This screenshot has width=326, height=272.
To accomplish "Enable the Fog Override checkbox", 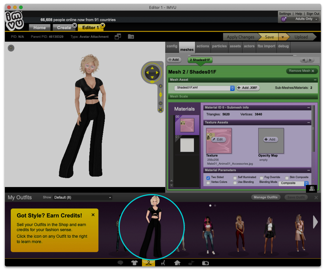I will (261, 178).
